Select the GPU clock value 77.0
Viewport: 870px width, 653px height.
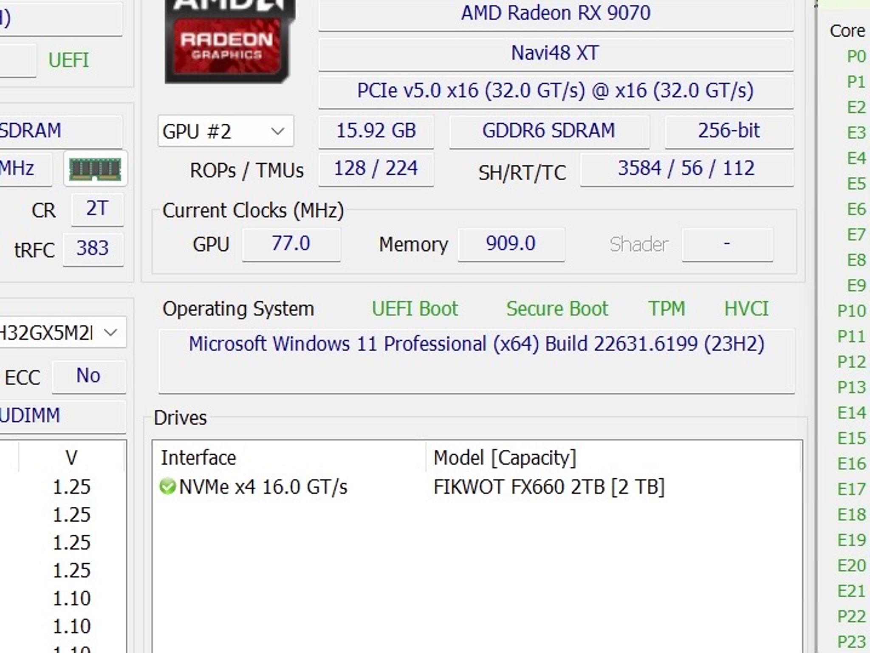click(291, 244)
